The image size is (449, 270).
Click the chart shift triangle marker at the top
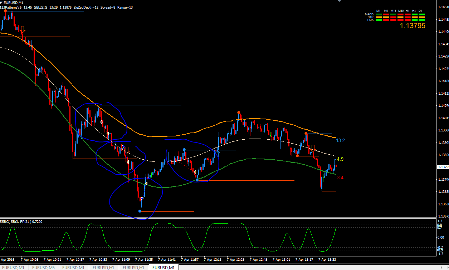(x=340, y=1)
